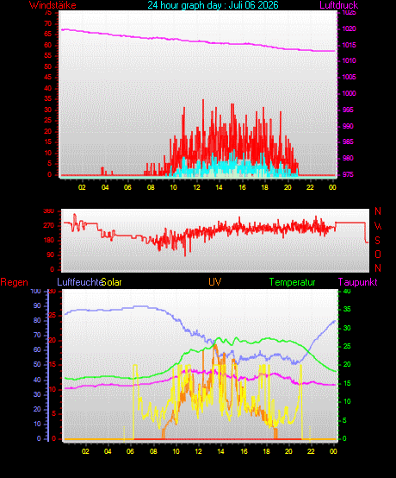Click the '22' hour label on wind graph
396x478 pixels.
point(310,187)
